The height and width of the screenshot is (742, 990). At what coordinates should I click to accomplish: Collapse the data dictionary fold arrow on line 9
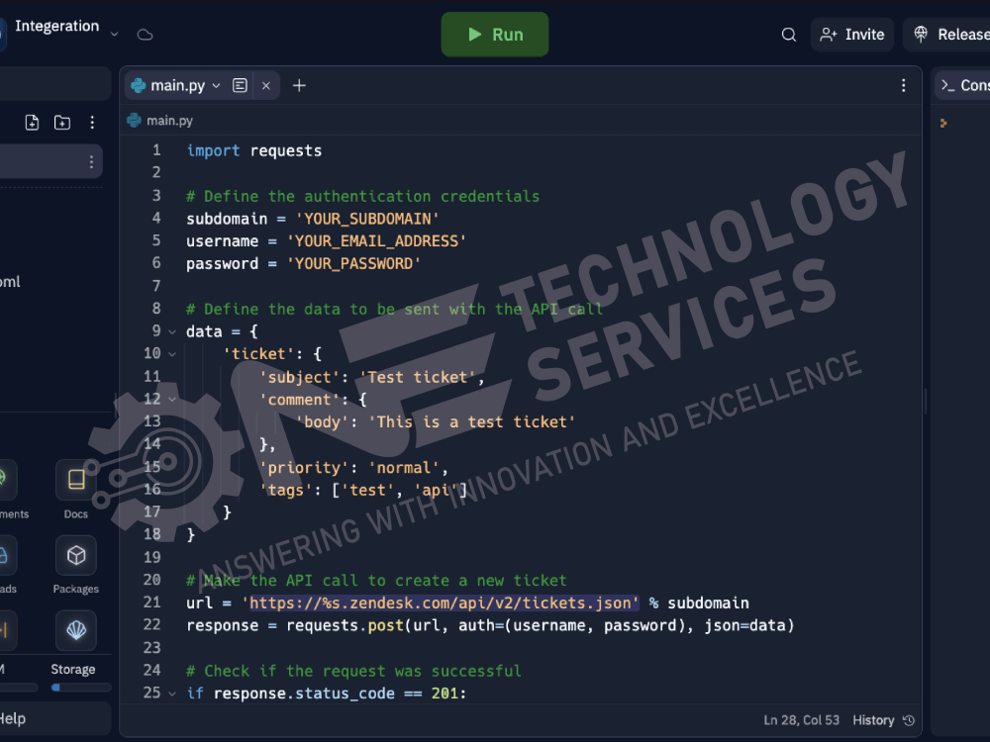(x=171, y=331)
